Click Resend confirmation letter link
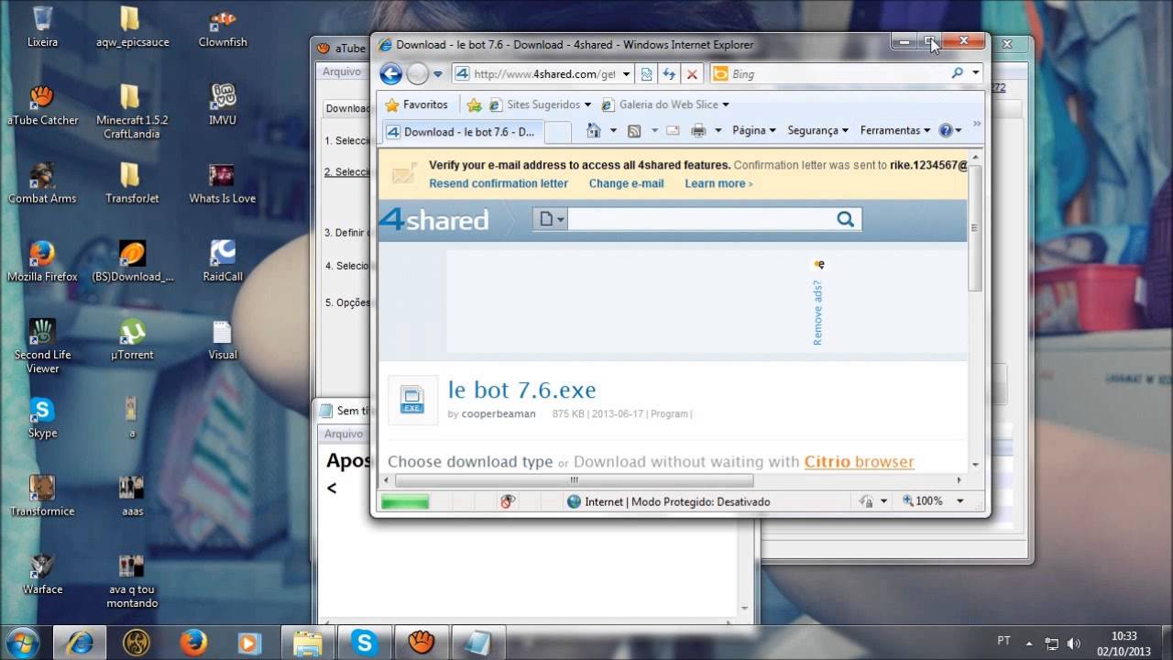 click(499, 183)
